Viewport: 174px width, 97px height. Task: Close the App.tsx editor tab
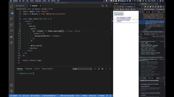coord(41,6)
